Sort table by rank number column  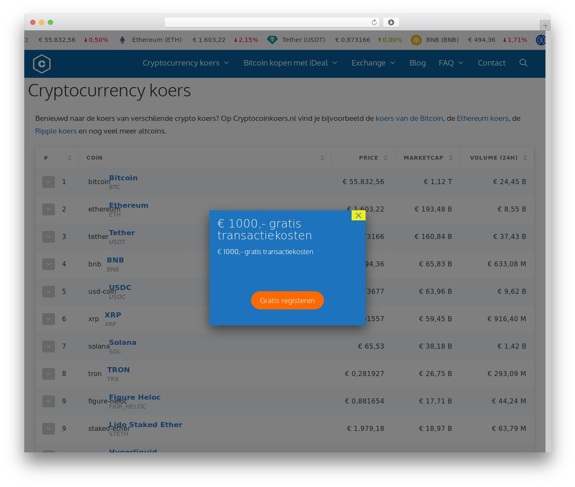tap(57, 158)
